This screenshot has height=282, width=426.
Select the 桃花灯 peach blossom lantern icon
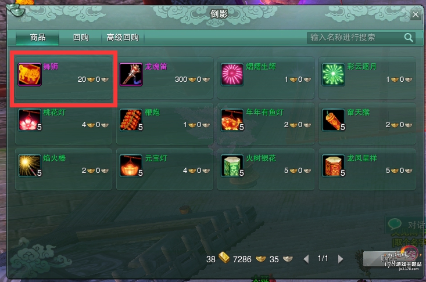[30, 120]
